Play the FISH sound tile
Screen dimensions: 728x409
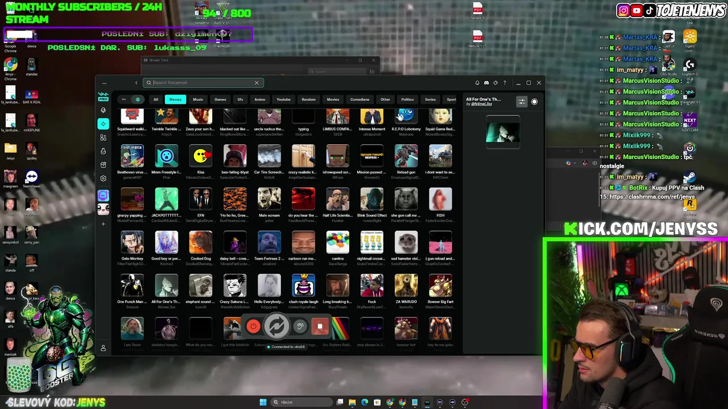[x=440, y=199]
